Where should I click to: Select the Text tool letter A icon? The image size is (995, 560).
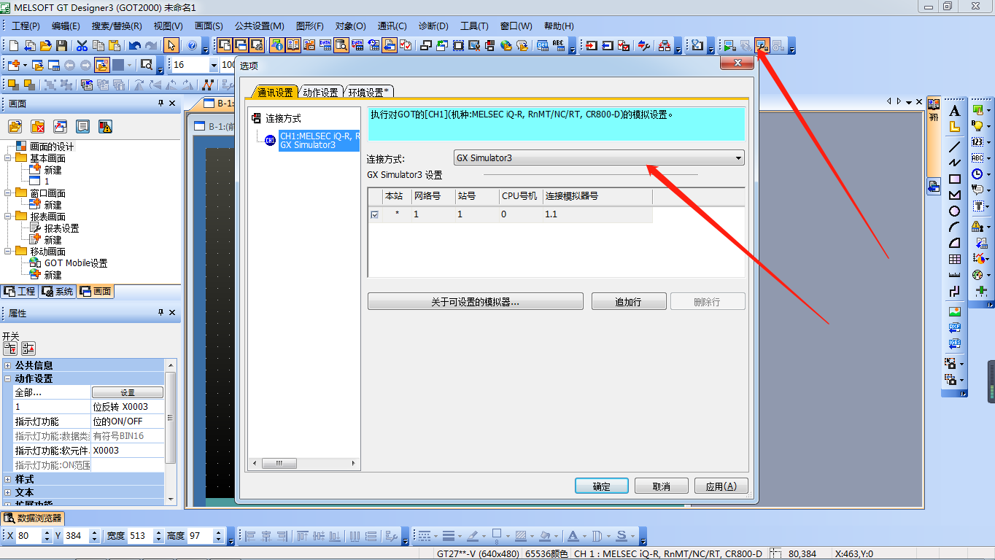click(954, 111)
